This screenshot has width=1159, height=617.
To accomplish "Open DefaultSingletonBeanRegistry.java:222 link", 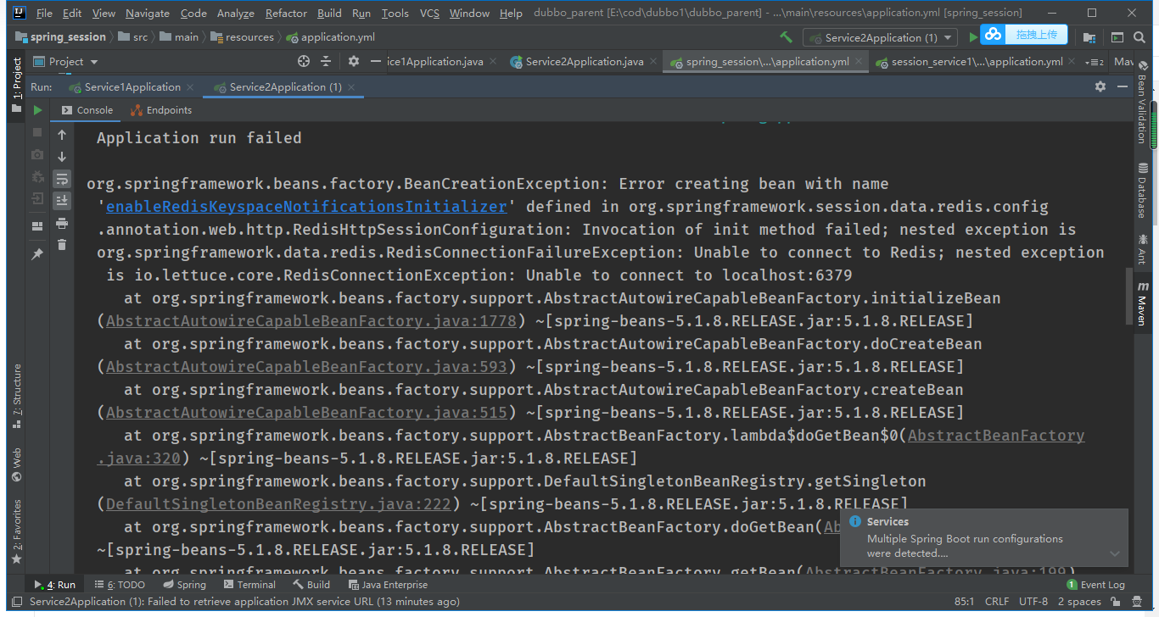I will pyautogui.click(x=278, y=504).
